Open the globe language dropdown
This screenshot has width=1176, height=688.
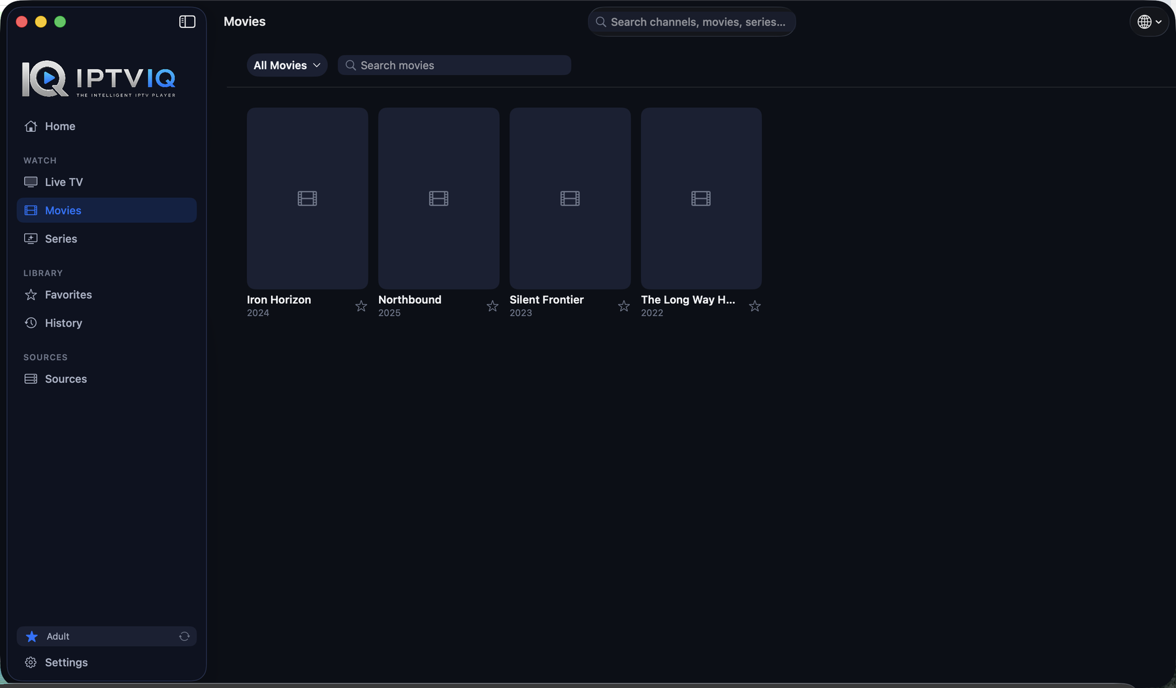[1149, 22]
